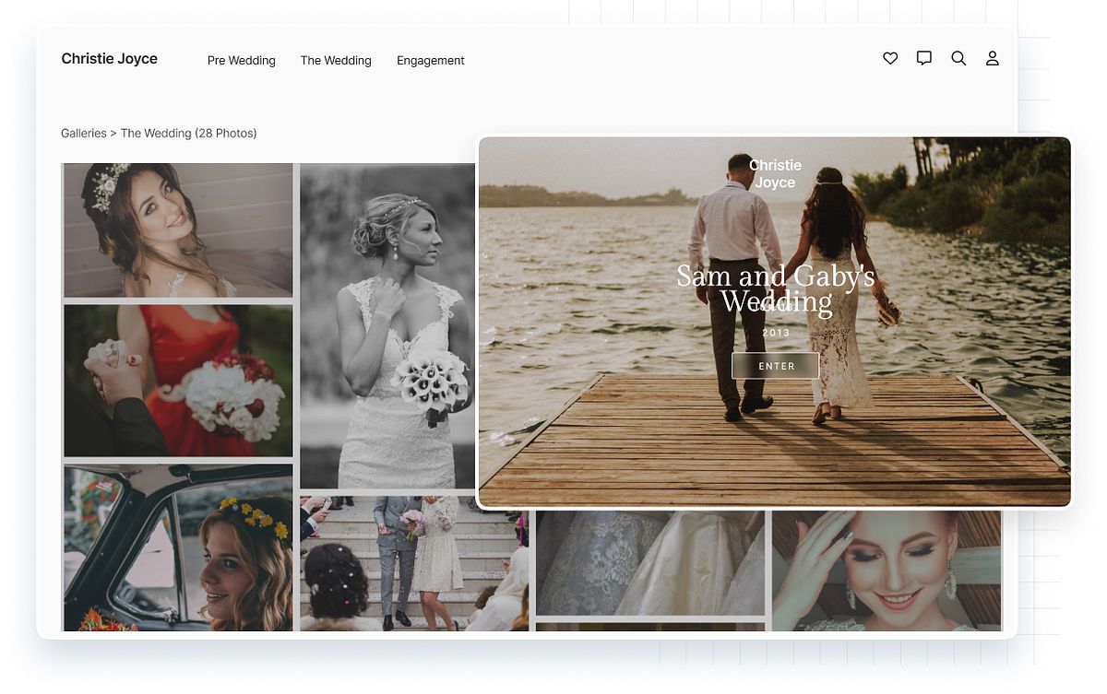
Task: Click the 'Sam and Gaby's Wedding' title
Action: coord(776,288)
